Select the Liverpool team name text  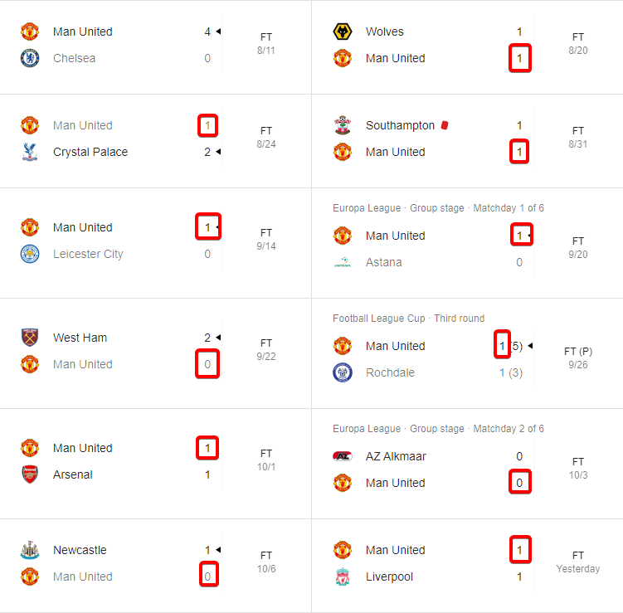pyautogui.click(x=389, y=577)
